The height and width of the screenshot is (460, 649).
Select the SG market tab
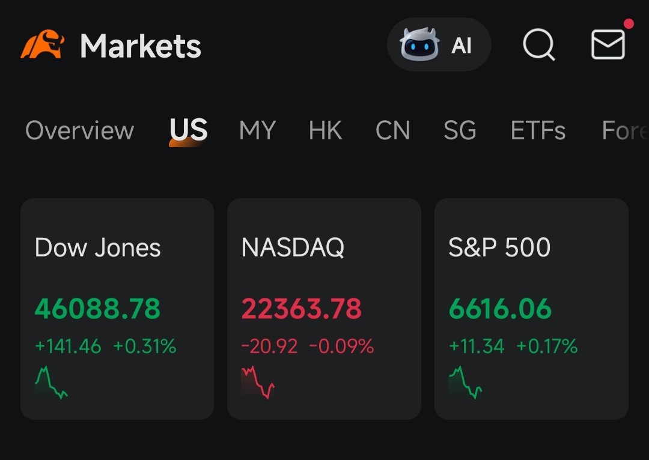click(460, 130)
